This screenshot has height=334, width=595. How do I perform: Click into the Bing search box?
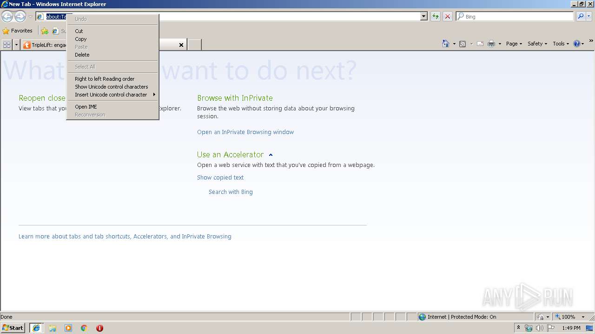click(515, 17)
